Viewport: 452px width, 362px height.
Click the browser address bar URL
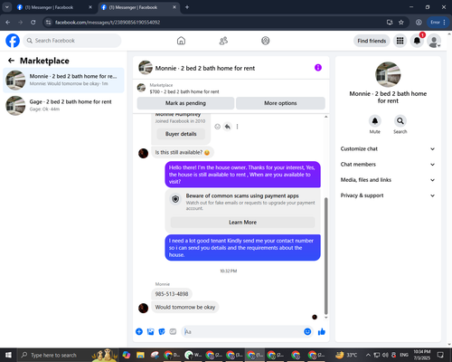click(x=108, y=23)
